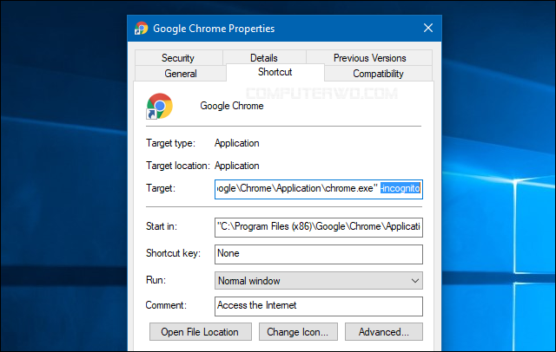
Task: Expand the Run dropdown showing Normal window
Action: (x=319, y=281)
